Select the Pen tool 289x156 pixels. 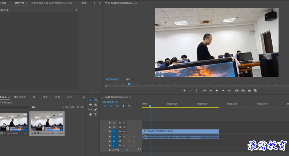(x=96, y=109)
